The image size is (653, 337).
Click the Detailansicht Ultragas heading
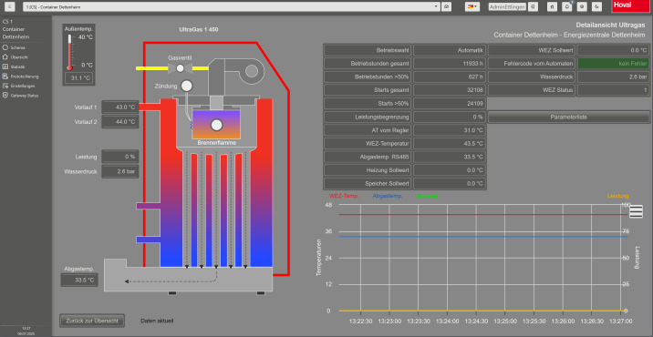click(x=610, y=25)
